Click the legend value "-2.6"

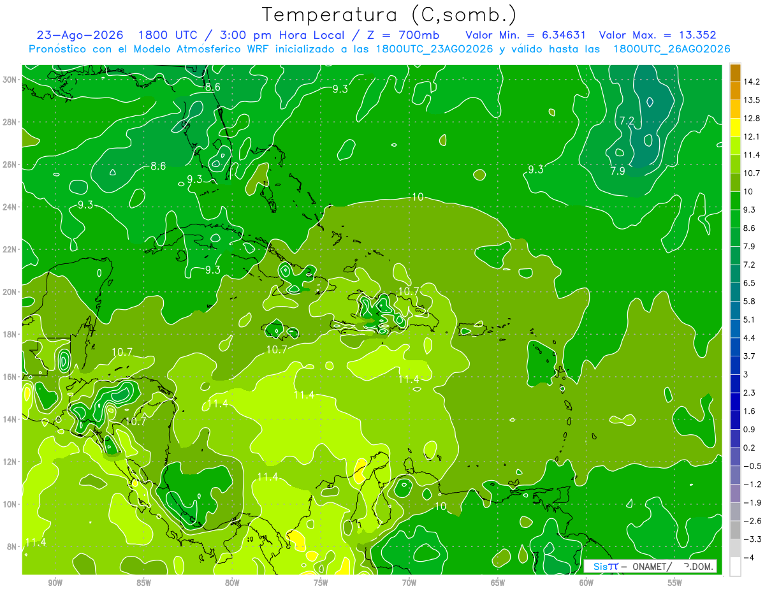(x=752, y=521)
